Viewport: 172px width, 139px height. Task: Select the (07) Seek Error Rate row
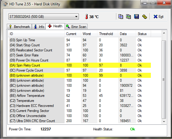tap(80, 55)
